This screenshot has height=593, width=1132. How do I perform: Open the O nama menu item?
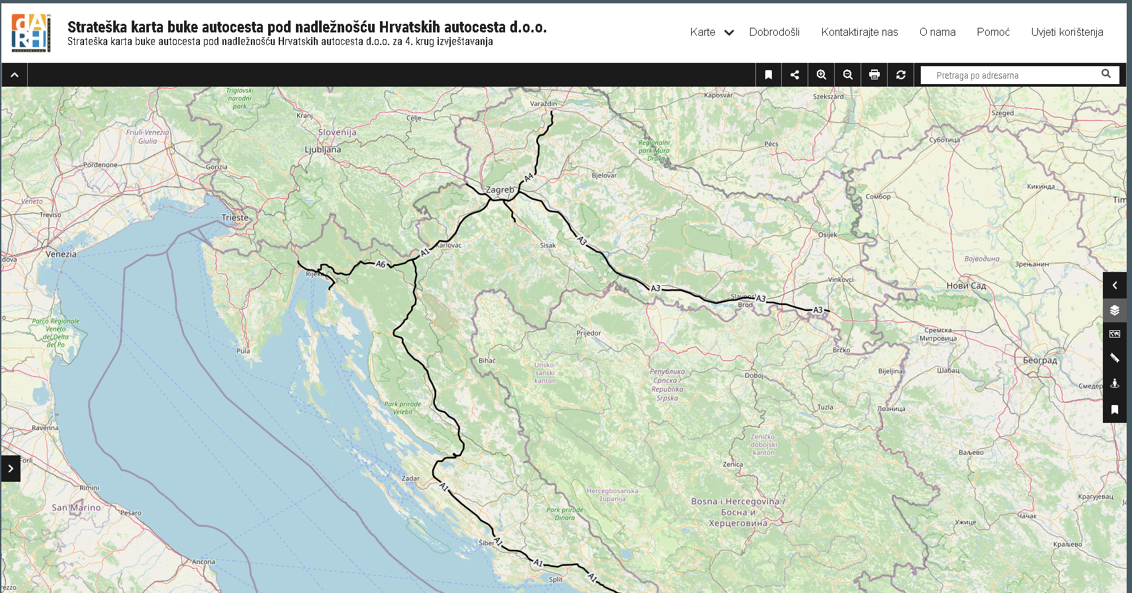937,32
